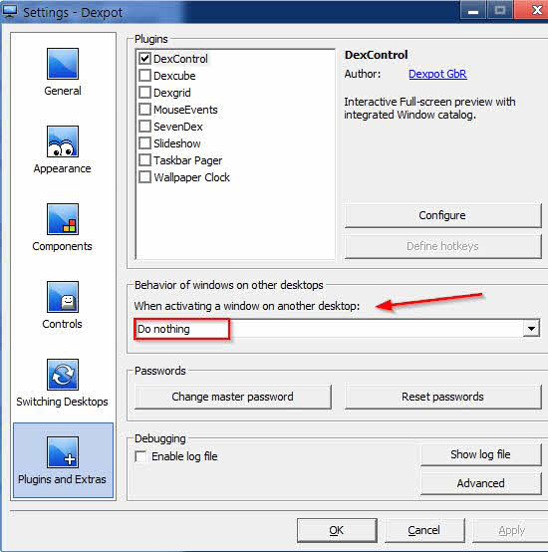Click the Reset passwords button
The width and height of the screenshot is (548, 552).
click(442, 397)
